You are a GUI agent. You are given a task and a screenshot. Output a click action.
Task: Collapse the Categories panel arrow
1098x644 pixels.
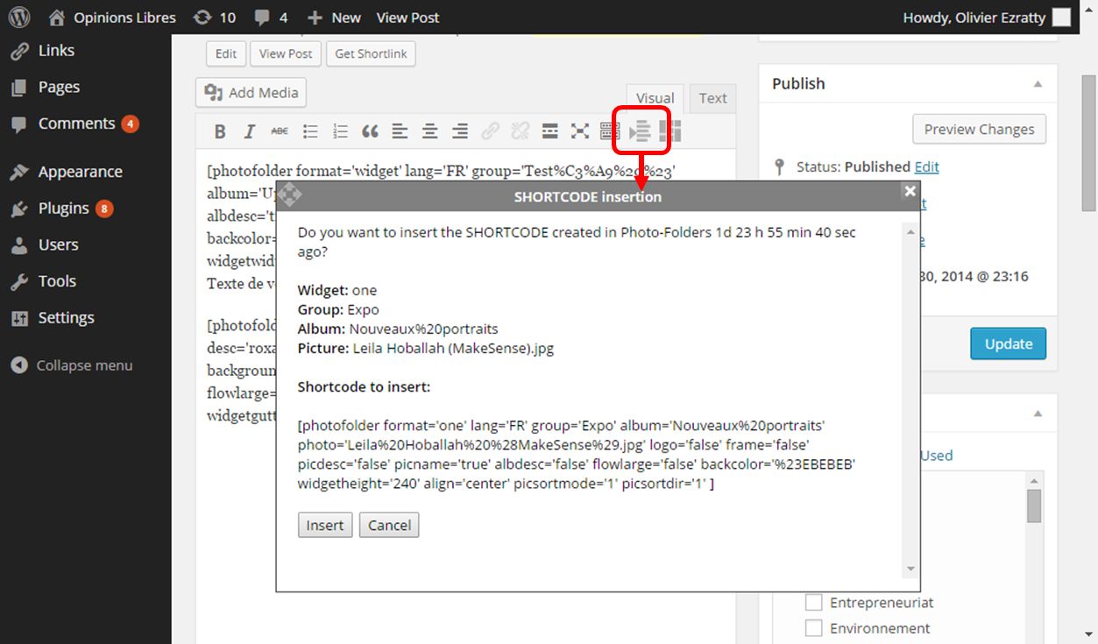pos(1038,414)
